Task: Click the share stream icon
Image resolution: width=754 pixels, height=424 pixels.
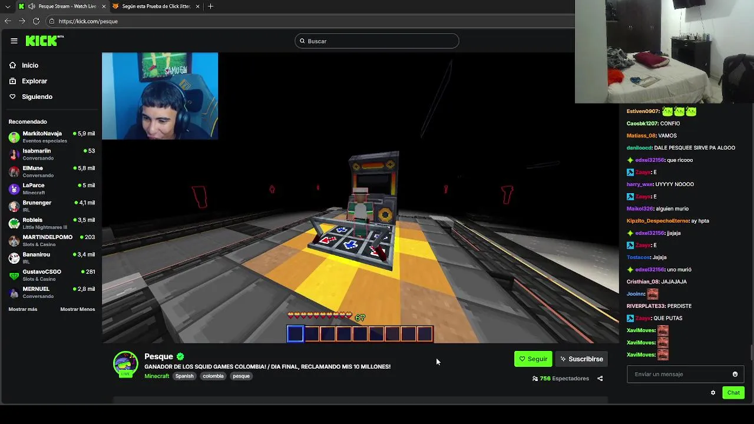Action: point(600,379)
